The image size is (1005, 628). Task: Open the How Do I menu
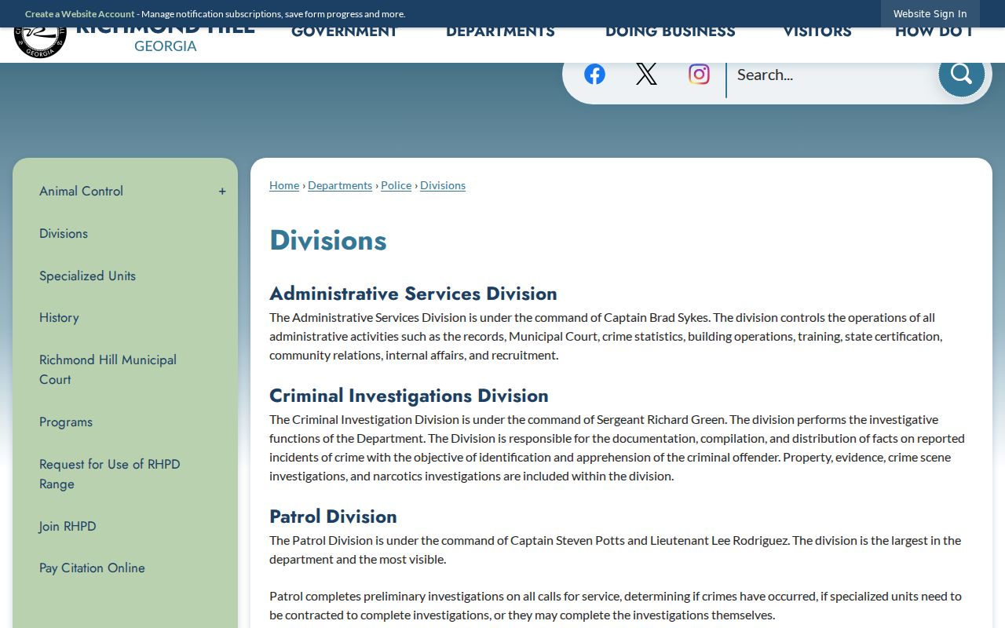click(x=934, y=32)
